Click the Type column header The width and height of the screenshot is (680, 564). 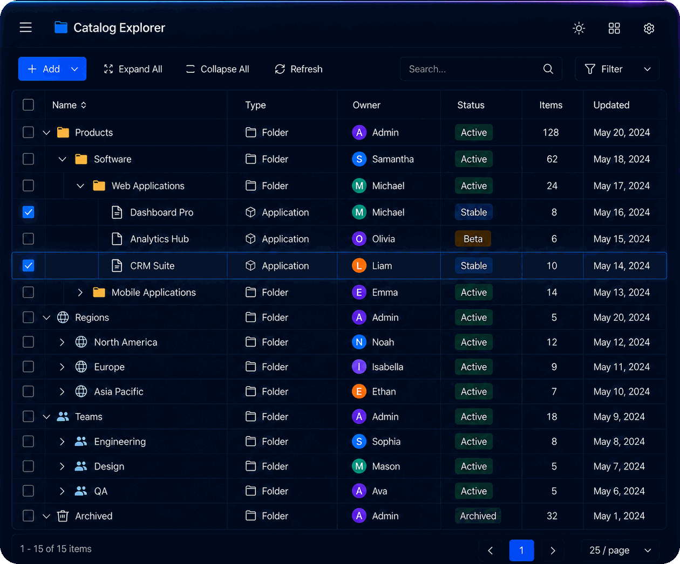(x=256, y=105)
